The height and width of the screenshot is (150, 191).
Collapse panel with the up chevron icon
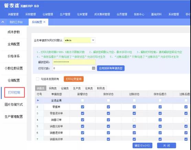(x=3, y=22)
